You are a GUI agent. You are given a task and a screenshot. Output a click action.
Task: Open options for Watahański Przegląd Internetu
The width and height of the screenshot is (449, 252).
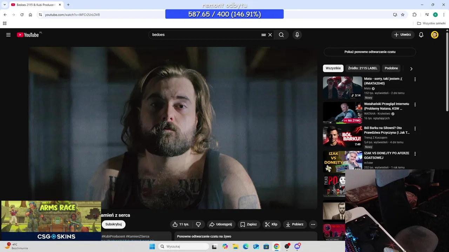415,105
